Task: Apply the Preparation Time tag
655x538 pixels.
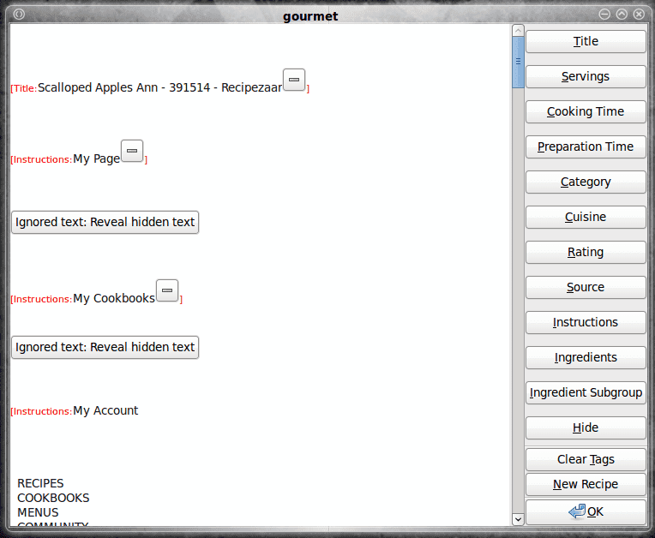Action: click(586, 146)
